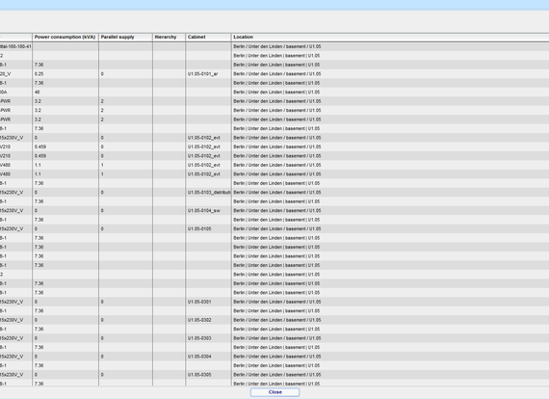The height and width of the screenshot is (399, 549).
Task: Click the Location column header
Action: coord(390,38)
